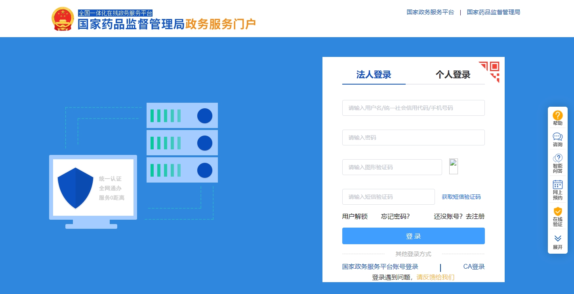
Task: Open QR code login in card corner
Action: click(x=489, y=72)
